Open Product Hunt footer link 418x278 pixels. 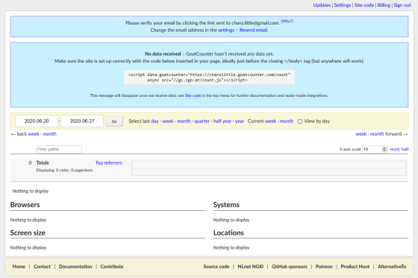click(355, 267)
